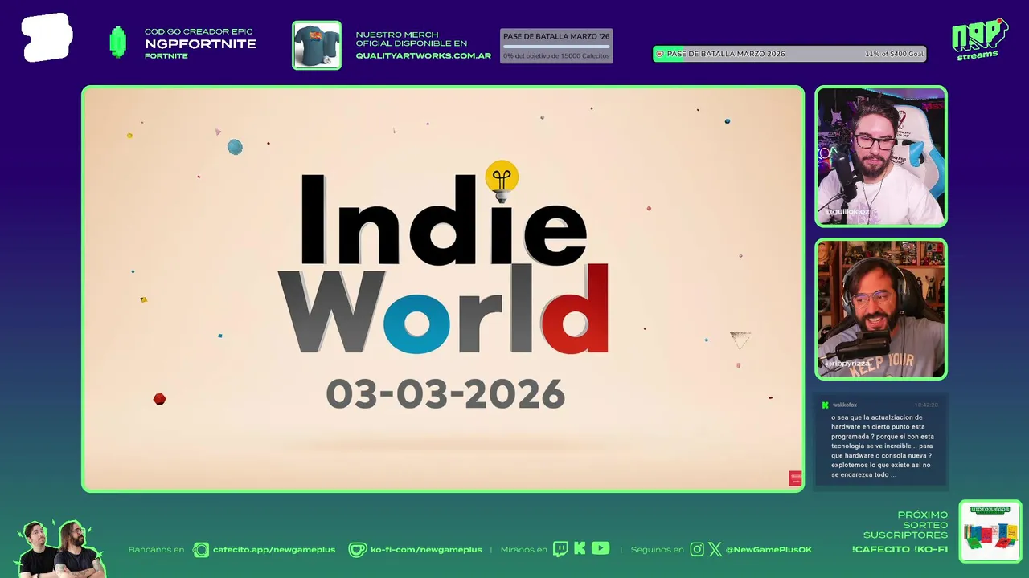Click the wakkofox username in chat
This screenshot has height=578, width=1029.
[845, 405]
